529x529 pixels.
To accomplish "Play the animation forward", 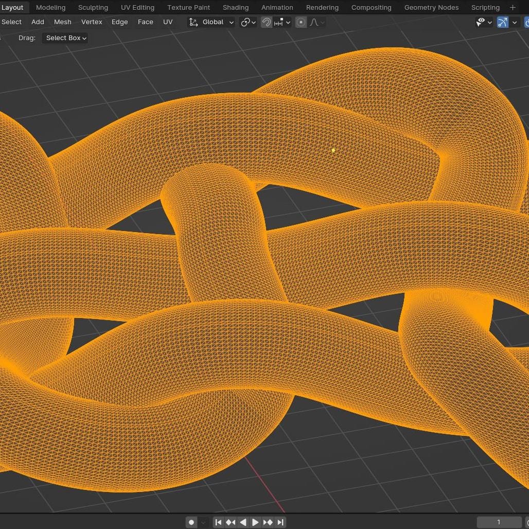I will click(x=255, y=522).
